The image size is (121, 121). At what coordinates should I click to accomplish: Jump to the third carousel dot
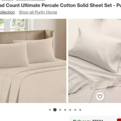(x=60, y=110)
